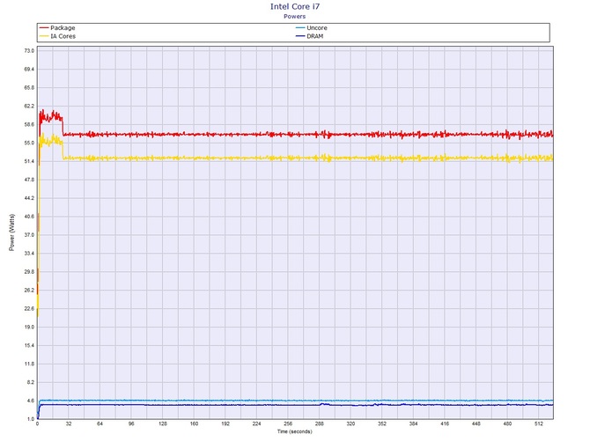Select the DRAM legend label
This screenshot has width=590, height=442.
coord(313,36)
